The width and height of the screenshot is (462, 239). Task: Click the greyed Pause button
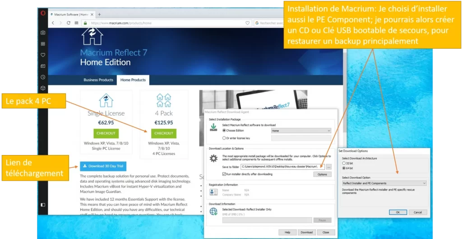tap(322, 220)
